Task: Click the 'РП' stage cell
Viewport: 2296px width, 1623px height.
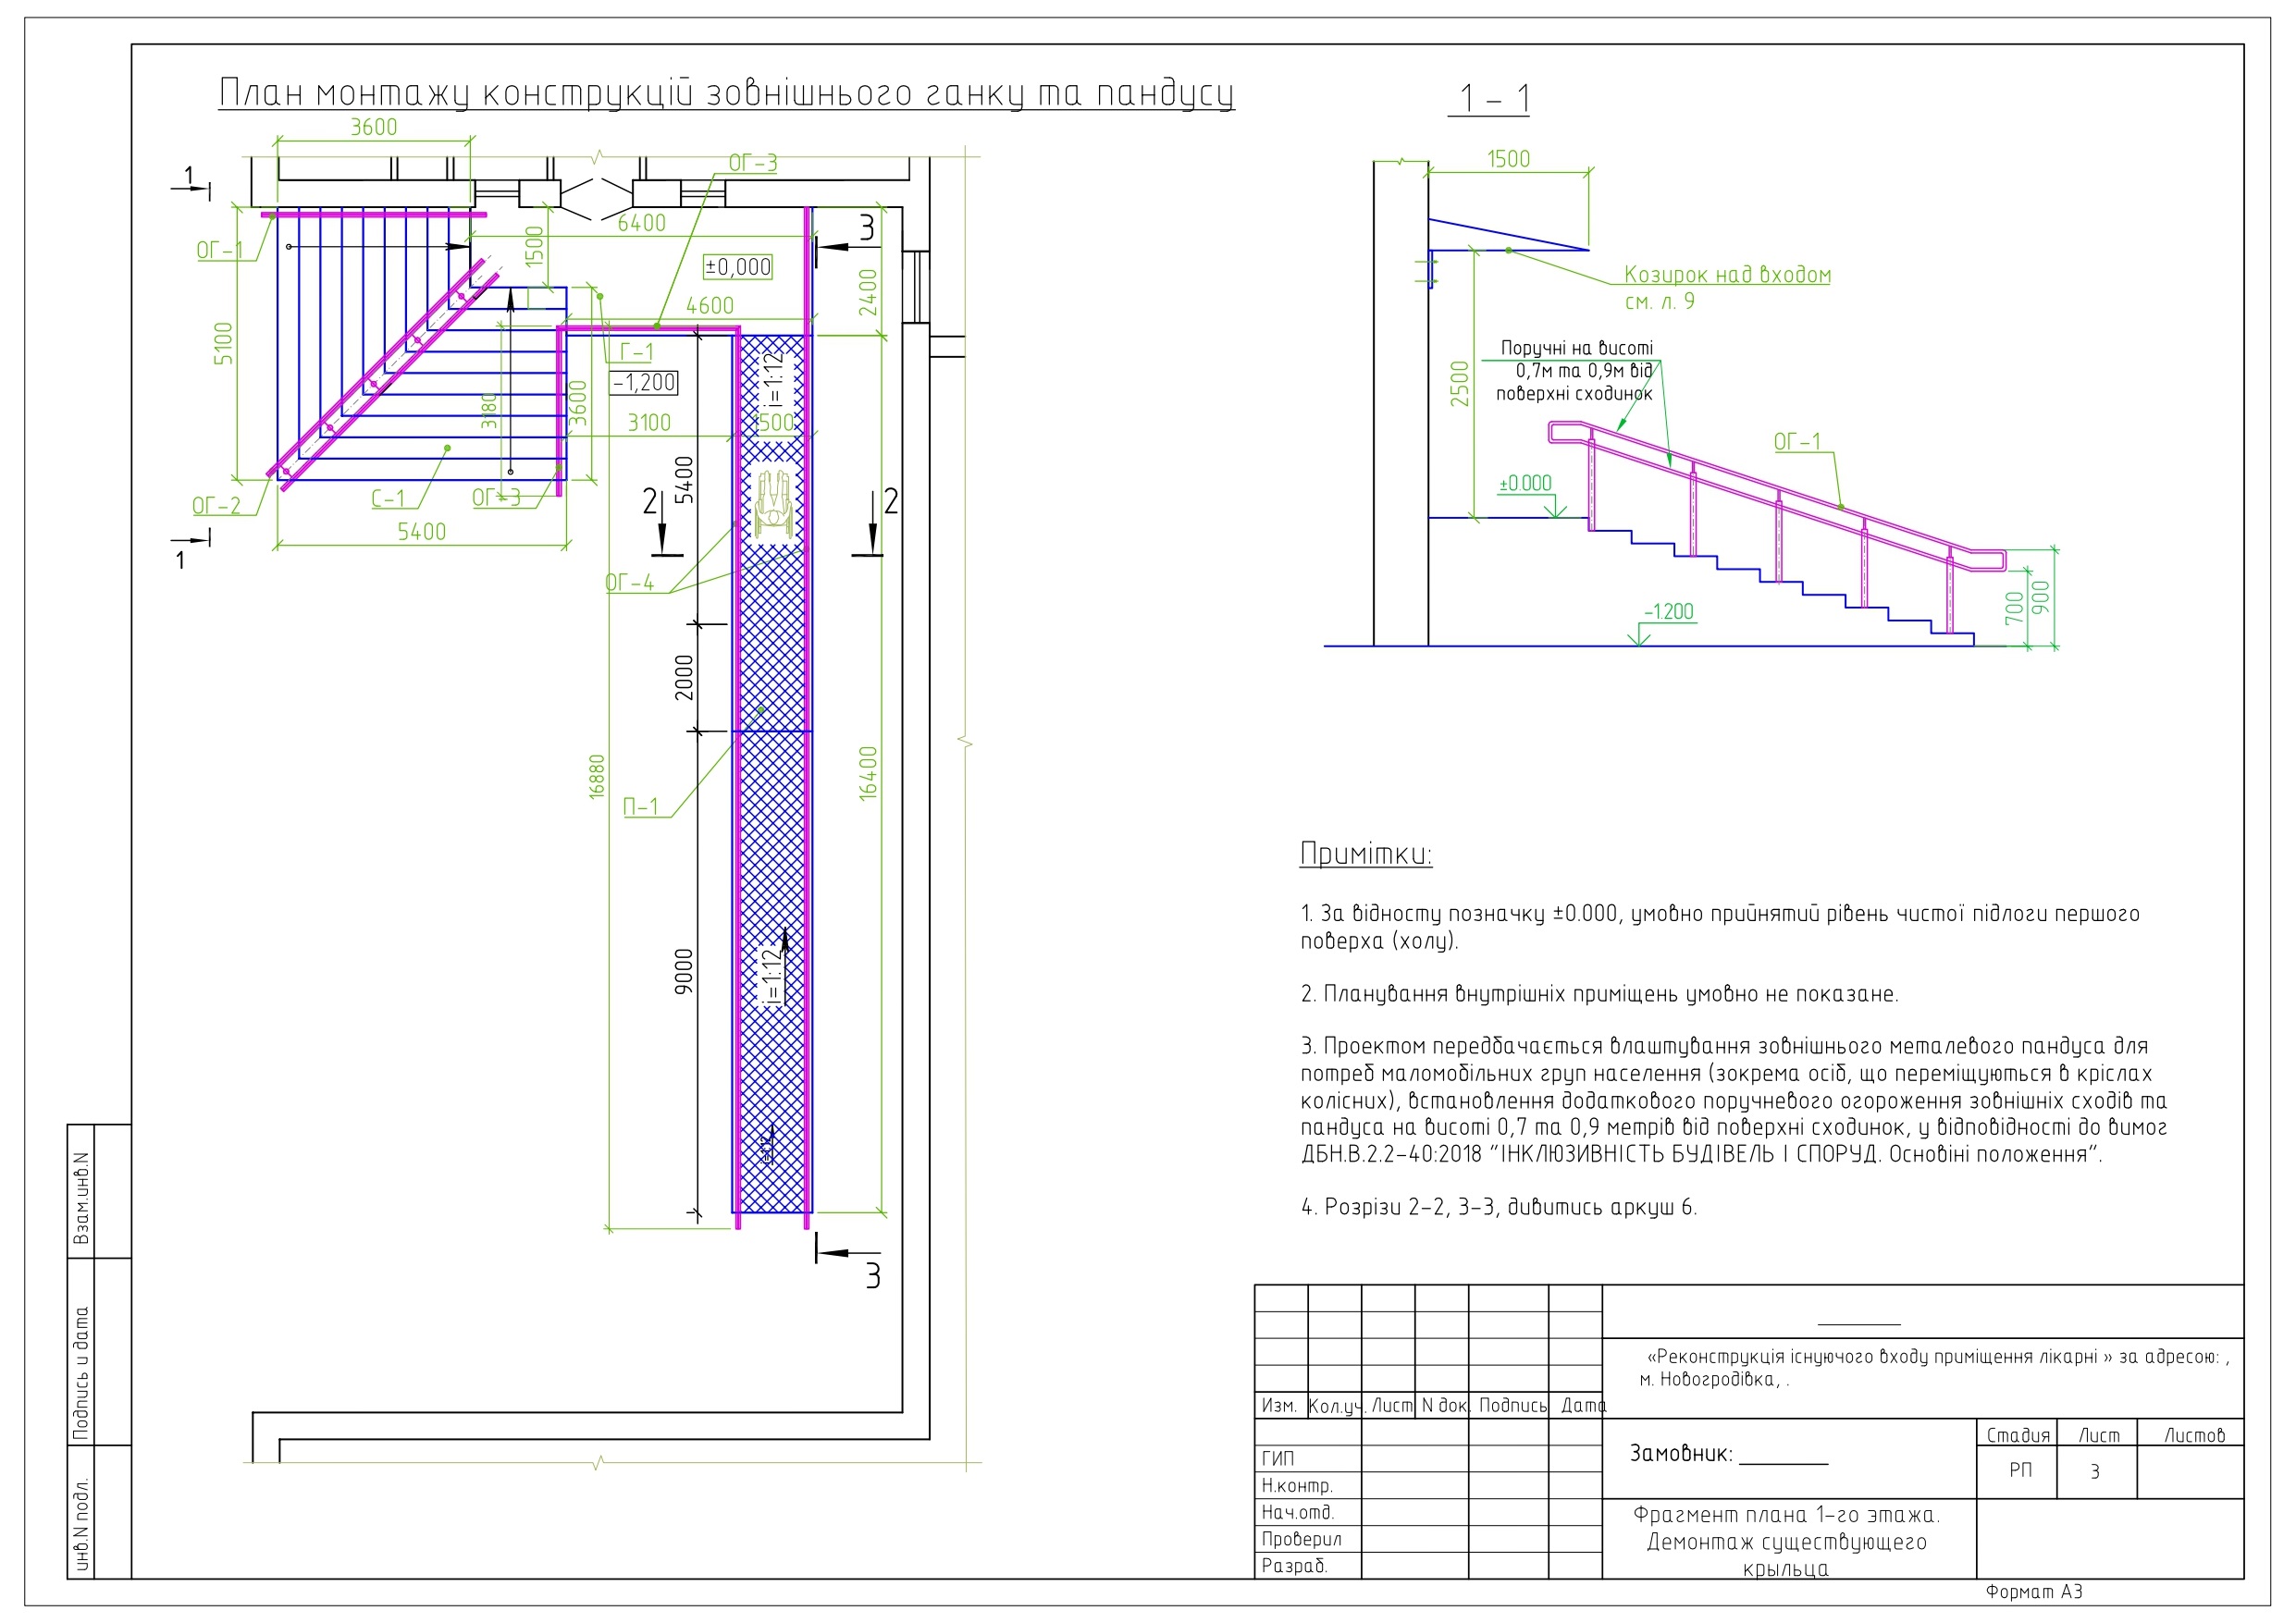Action: click(2020, 1470)
